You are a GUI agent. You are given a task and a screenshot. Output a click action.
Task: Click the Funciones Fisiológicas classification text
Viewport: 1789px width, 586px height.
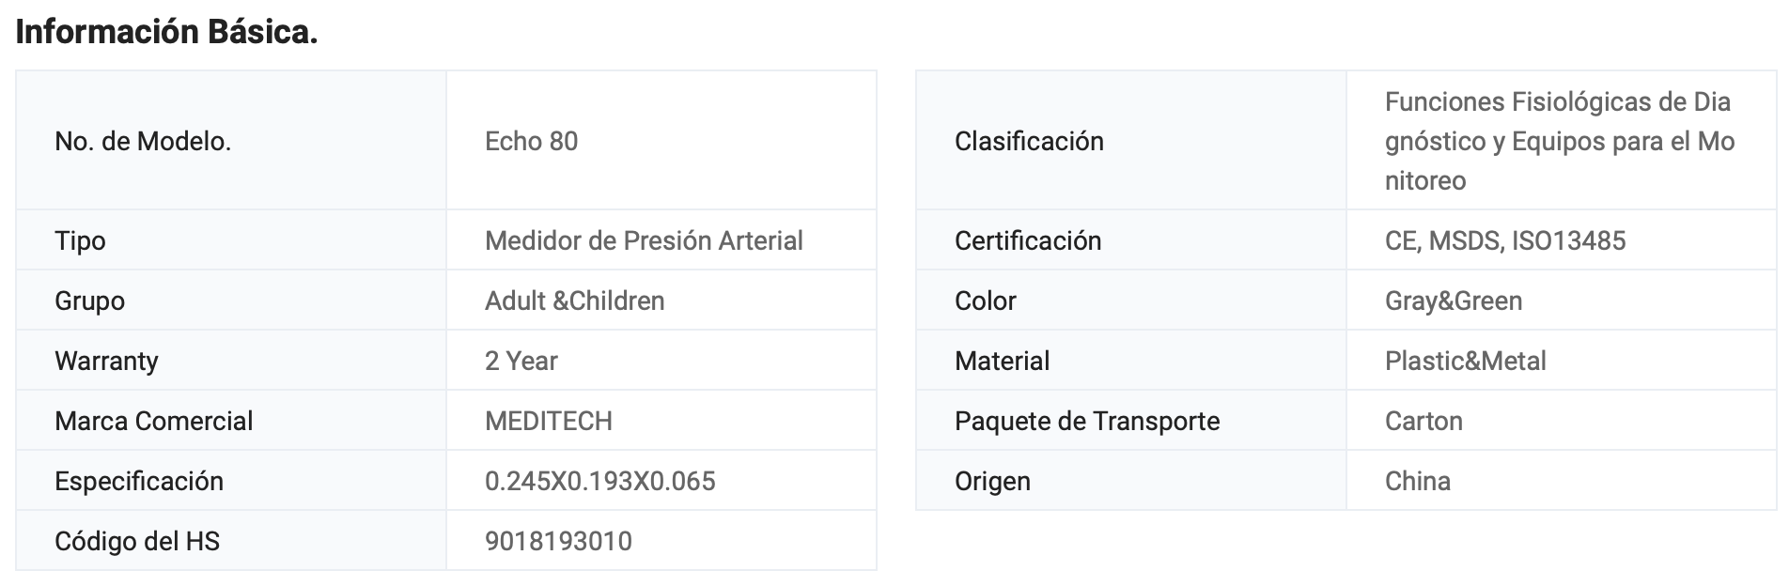click(1559, 141)
